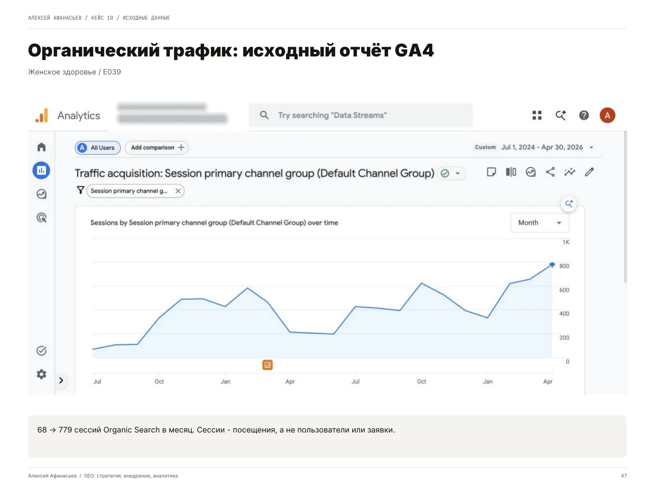Open Advertising icon in the sidebar

click(x=41, y=217)
